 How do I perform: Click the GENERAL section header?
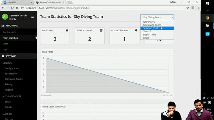[7, 63]
